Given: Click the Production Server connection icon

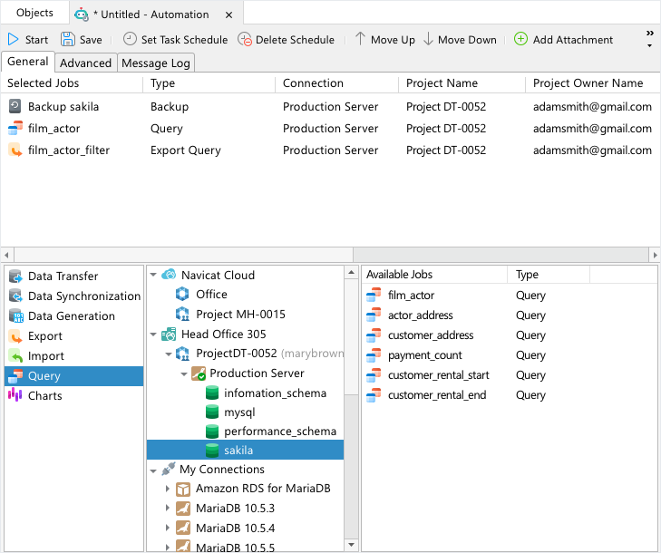Looking at the screenshot, I should pos(199,374).
